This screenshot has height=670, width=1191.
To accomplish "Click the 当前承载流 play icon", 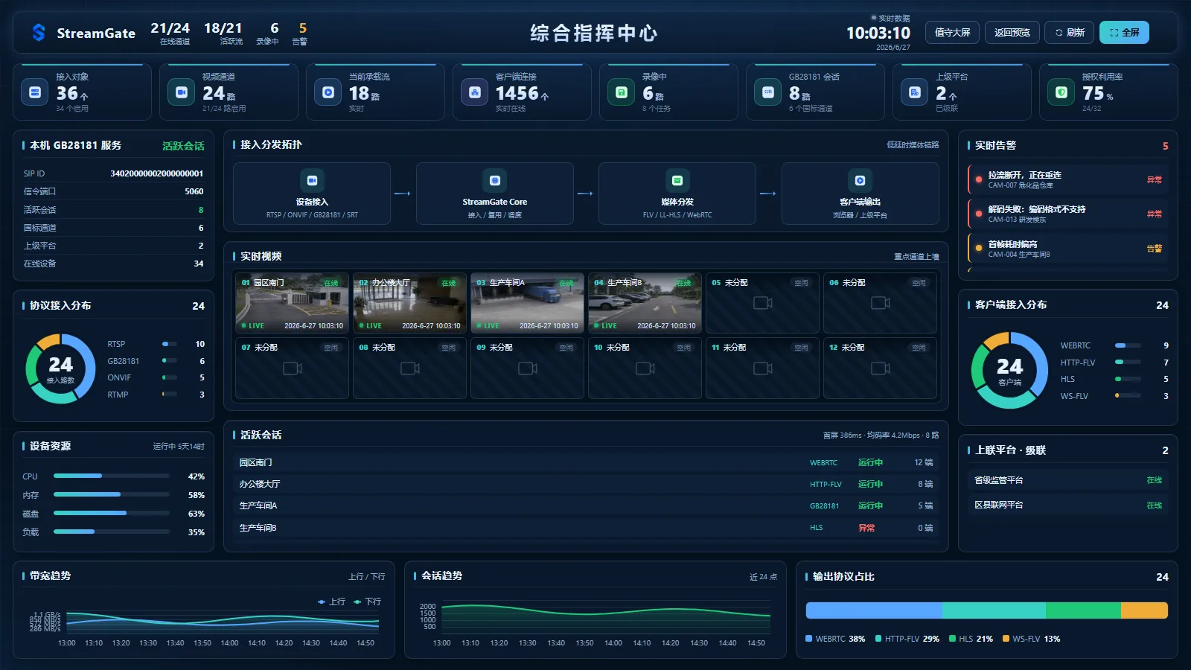I will pyautogui.click(x=328, y=92).
